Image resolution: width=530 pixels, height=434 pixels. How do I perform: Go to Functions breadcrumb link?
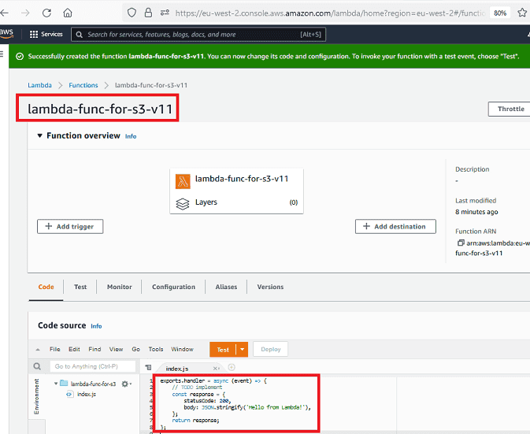pos(83,85)
